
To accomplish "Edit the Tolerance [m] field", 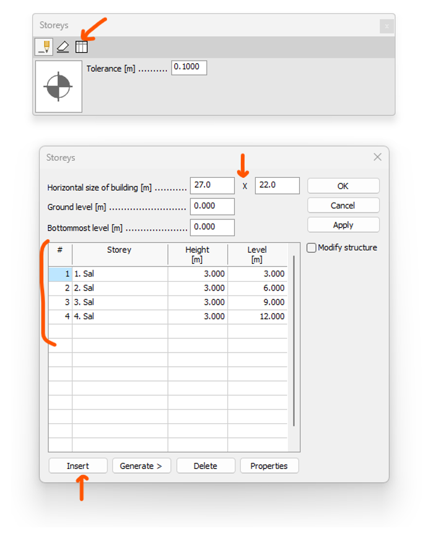I will tap(189, 68).
